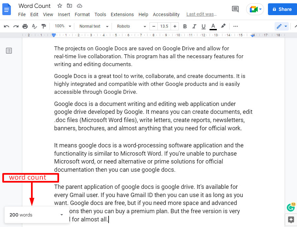Click the Word Count document title

click(x=34, y=6)
